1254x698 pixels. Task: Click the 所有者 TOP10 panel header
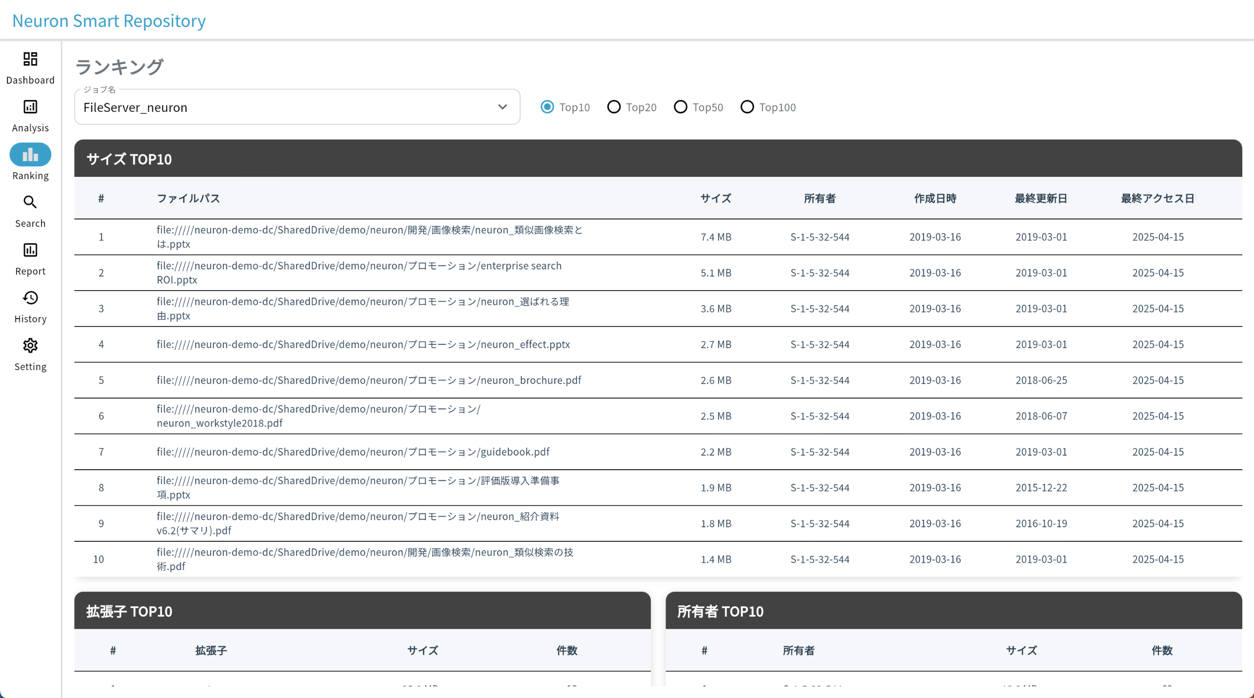[953, 611]
